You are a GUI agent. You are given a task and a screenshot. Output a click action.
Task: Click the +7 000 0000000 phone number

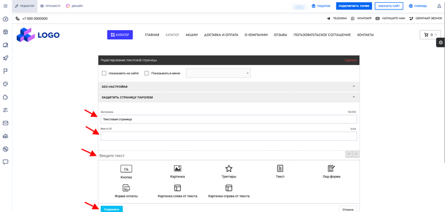click(x=34, y=19)
